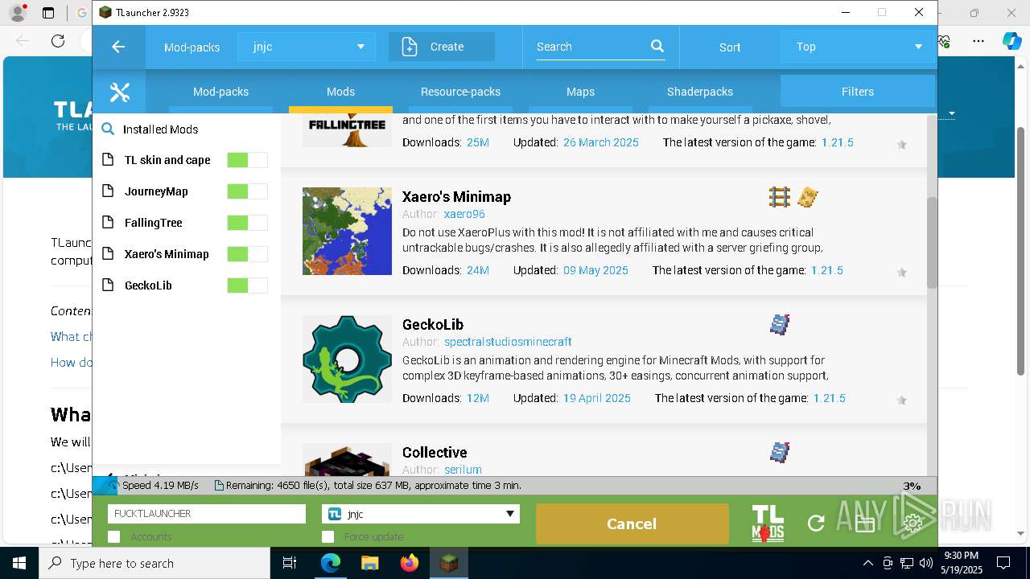Click the book library icon on GeckoLib
1030x579 pixels.
pyautogui.click(x=780, y=324)
